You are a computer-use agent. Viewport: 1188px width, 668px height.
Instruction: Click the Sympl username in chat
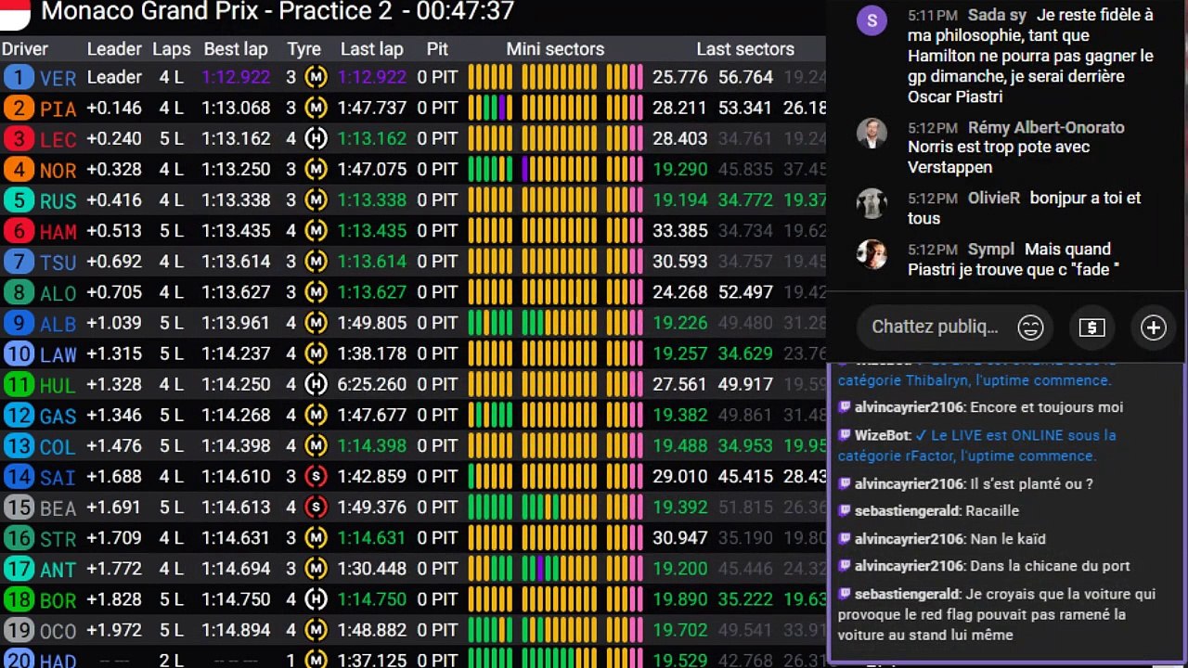pyautogui.click(x=991, y=249)
